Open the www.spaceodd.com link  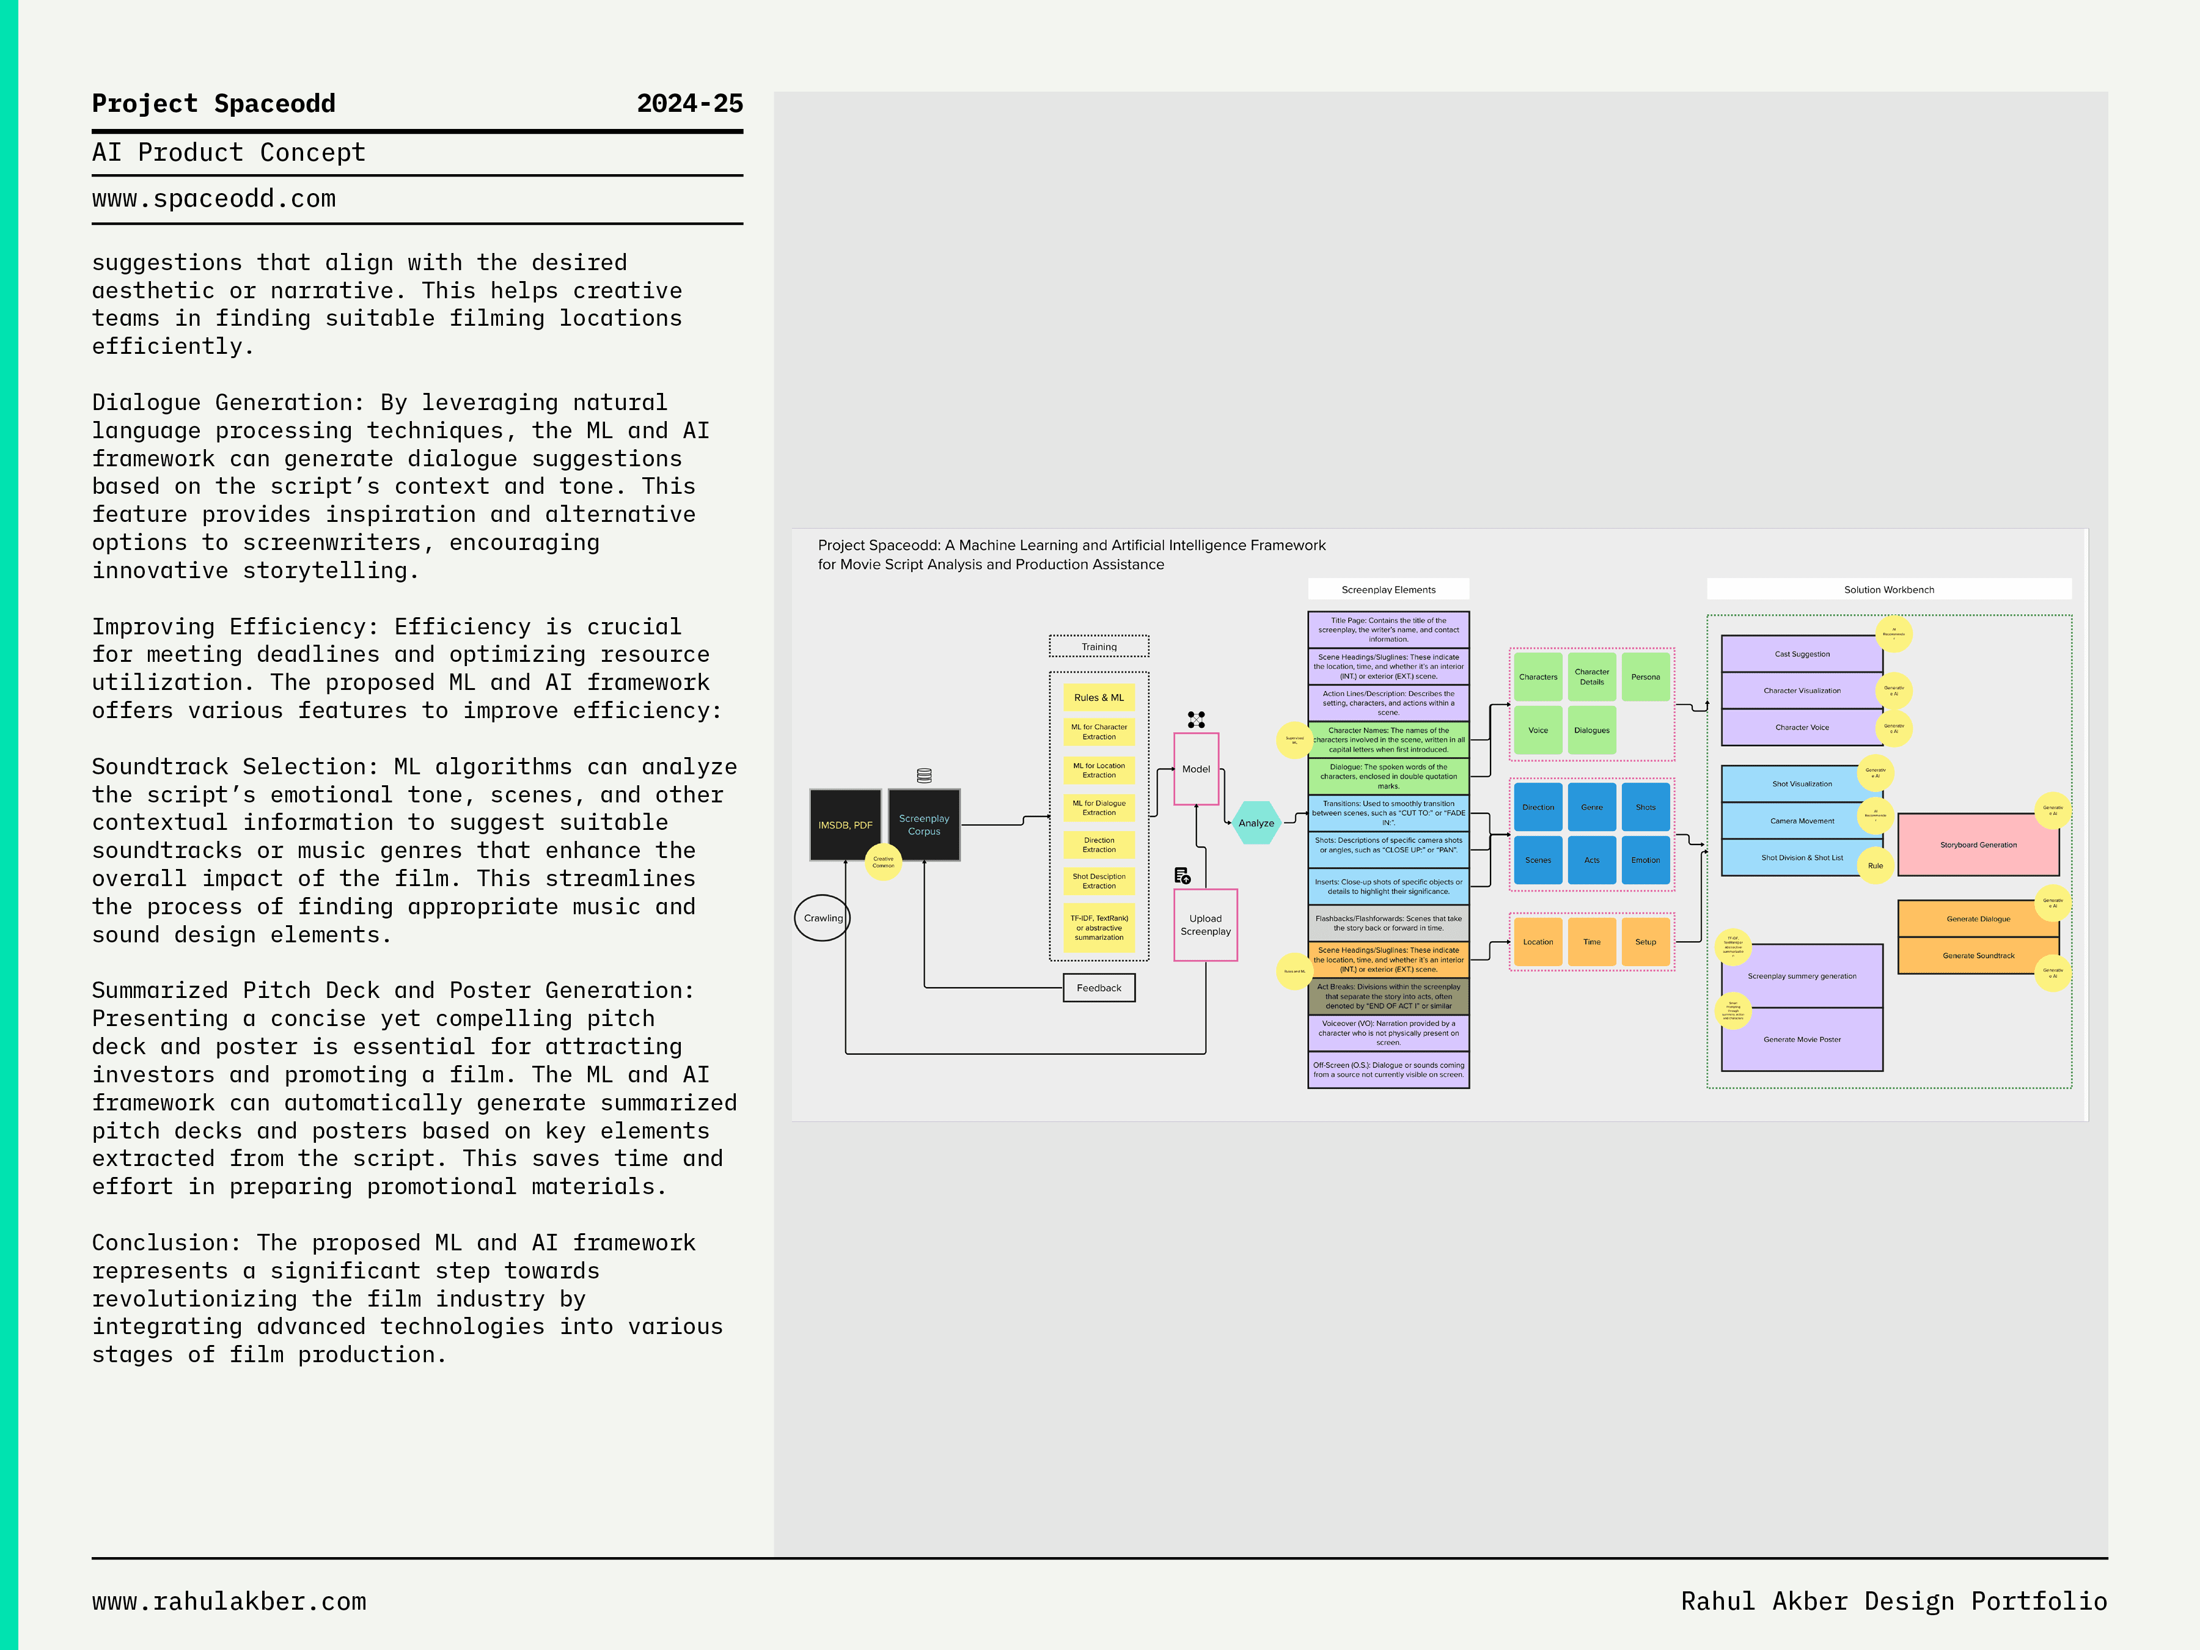point(214,199)
